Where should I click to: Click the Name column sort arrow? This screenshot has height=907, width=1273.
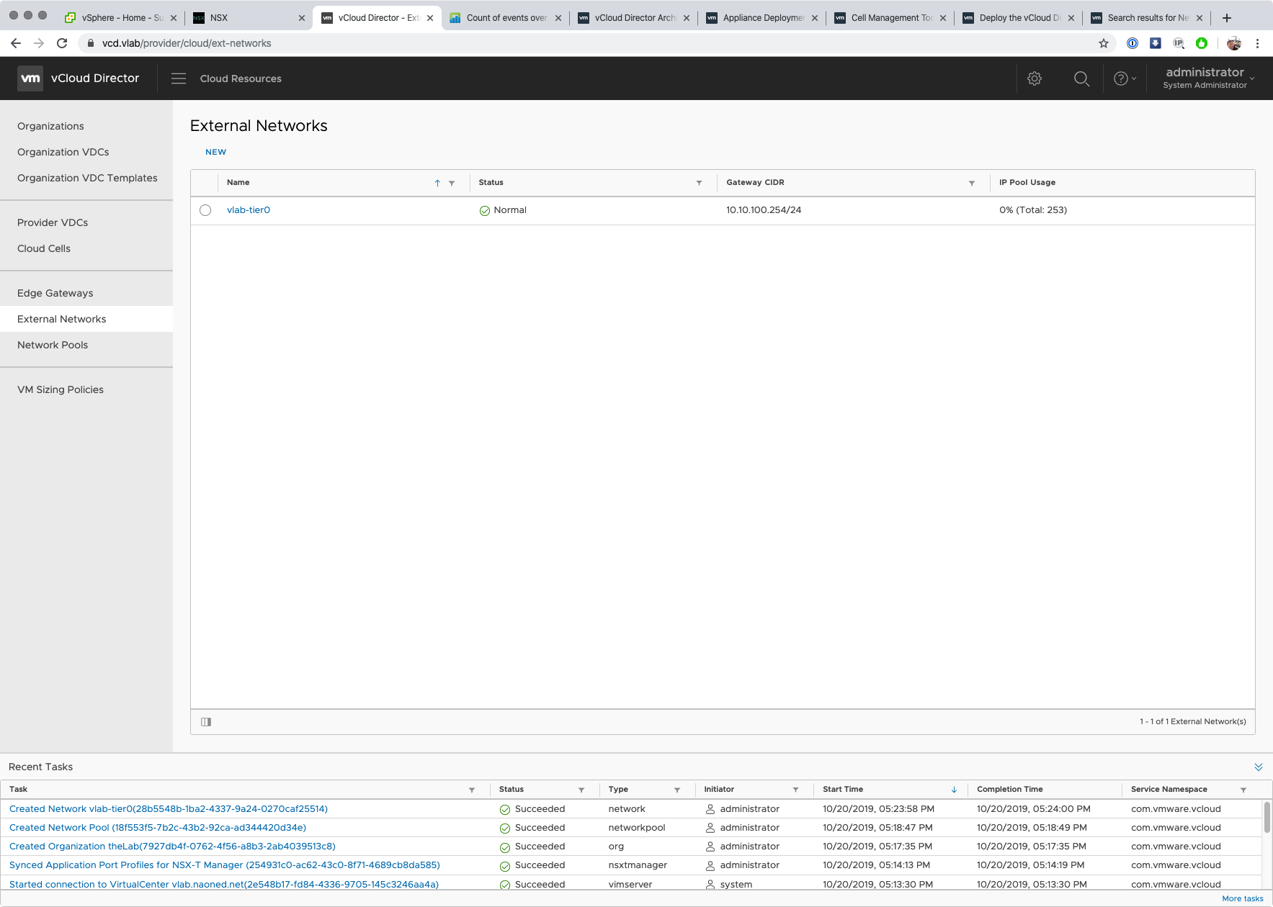(437, 183)
